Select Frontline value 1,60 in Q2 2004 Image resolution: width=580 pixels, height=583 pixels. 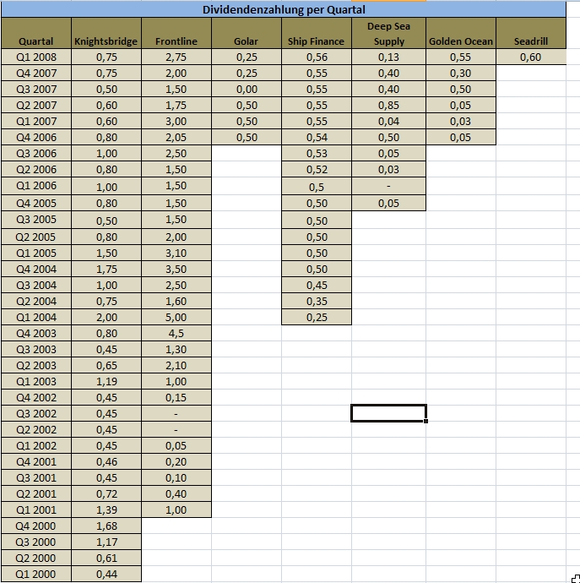point(176,301)
